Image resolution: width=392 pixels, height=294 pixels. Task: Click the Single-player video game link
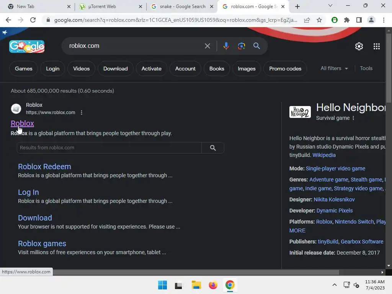pos(335,169)
